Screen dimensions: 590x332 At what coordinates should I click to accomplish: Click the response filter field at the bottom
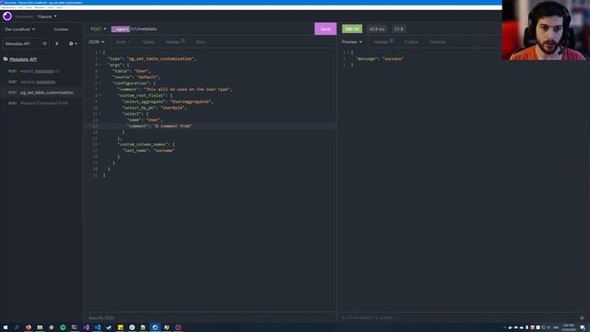click(x=457, y=318)
